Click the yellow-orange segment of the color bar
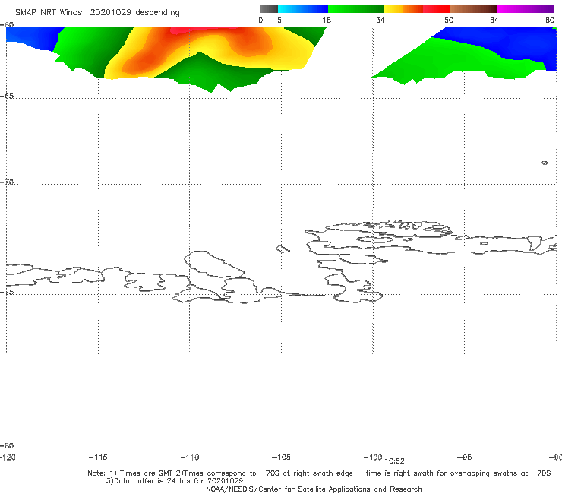562x494 pixels. (403, 9)
